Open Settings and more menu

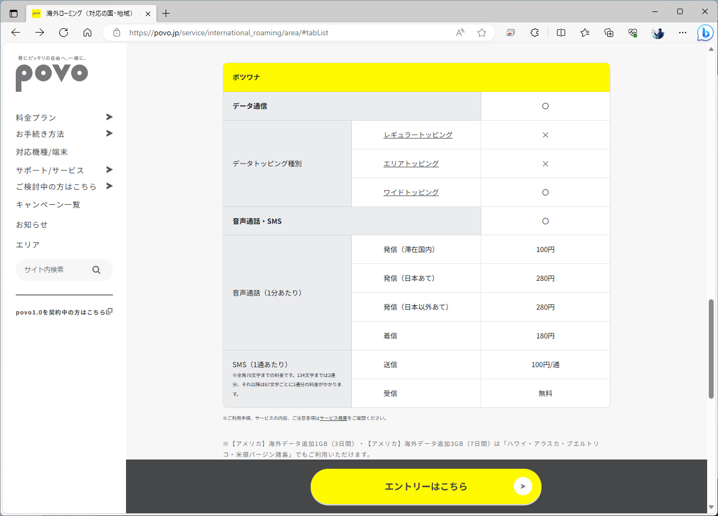tap(683, 33)
